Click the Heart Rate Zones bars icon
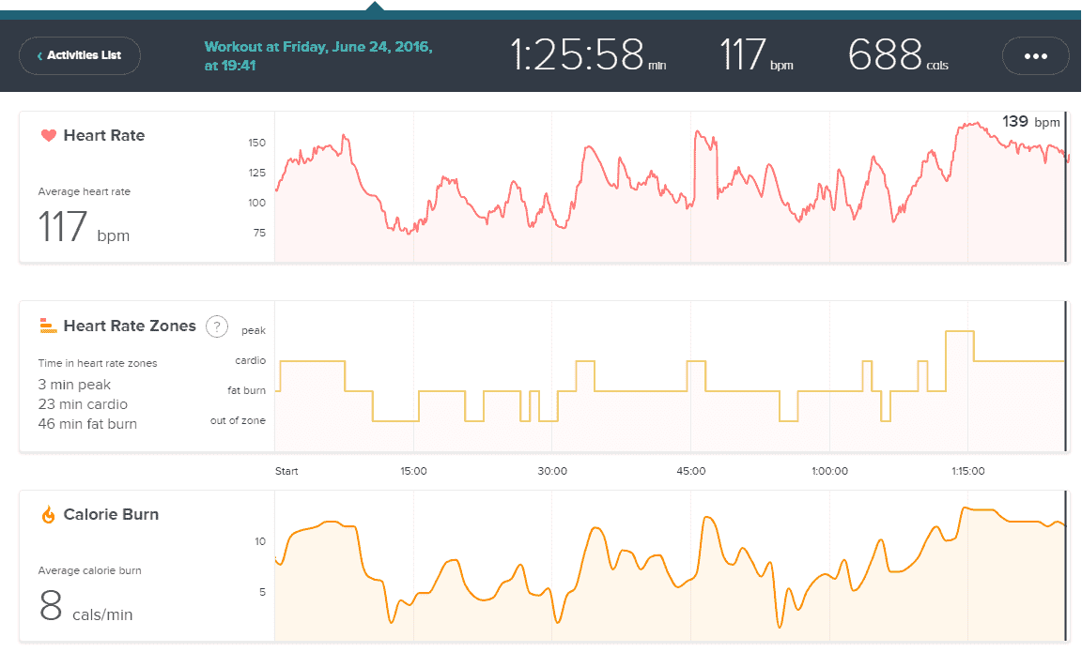The height and width of the screenshot is (652, 1082). coord(49,326)
